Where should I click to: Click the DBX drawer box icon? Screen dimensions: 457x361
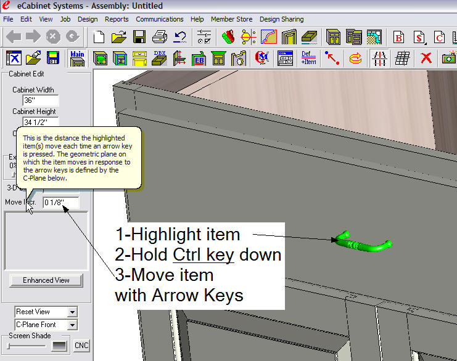coord(159,59)
